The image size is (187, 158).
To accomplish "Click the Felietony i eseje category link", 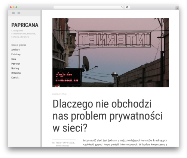I will click(65, 143).
